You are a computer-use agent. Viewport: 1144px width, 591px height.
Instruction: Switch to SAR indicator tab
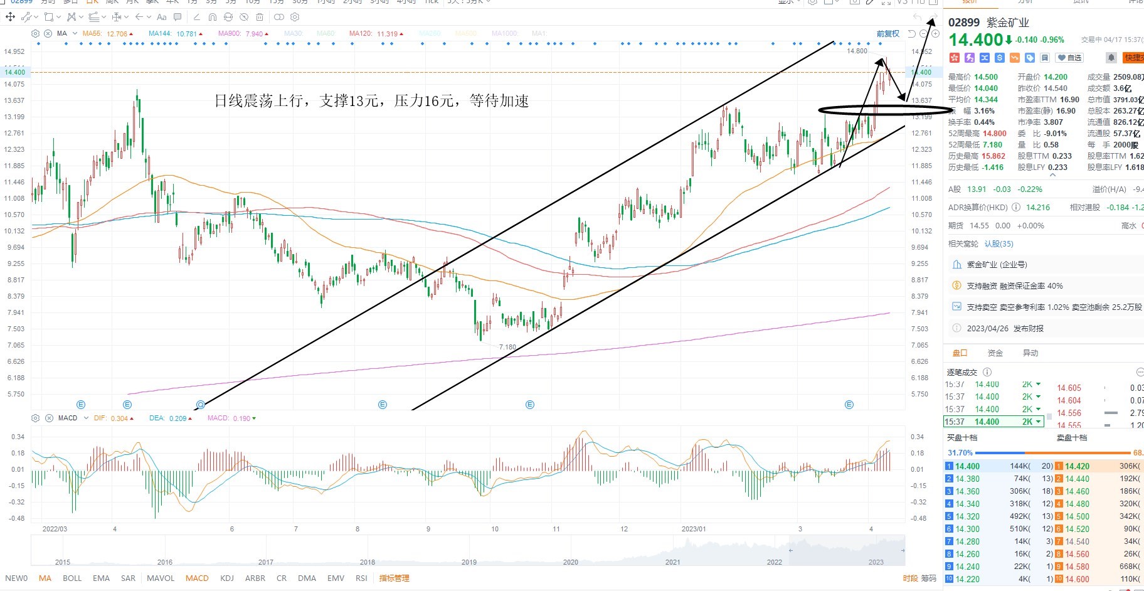(128, 578)
